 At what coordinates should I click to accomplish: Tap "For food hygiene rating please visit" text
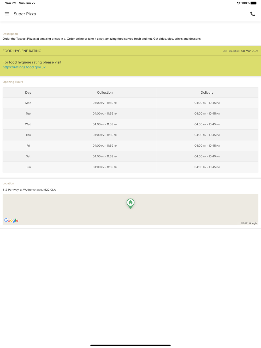click(x=32, y=62)
